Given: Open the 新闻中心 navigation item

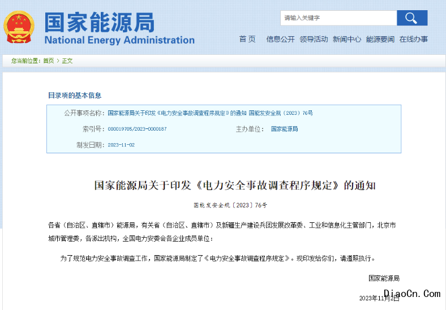Looking at the screenshot, I should (x=347, y=39).
